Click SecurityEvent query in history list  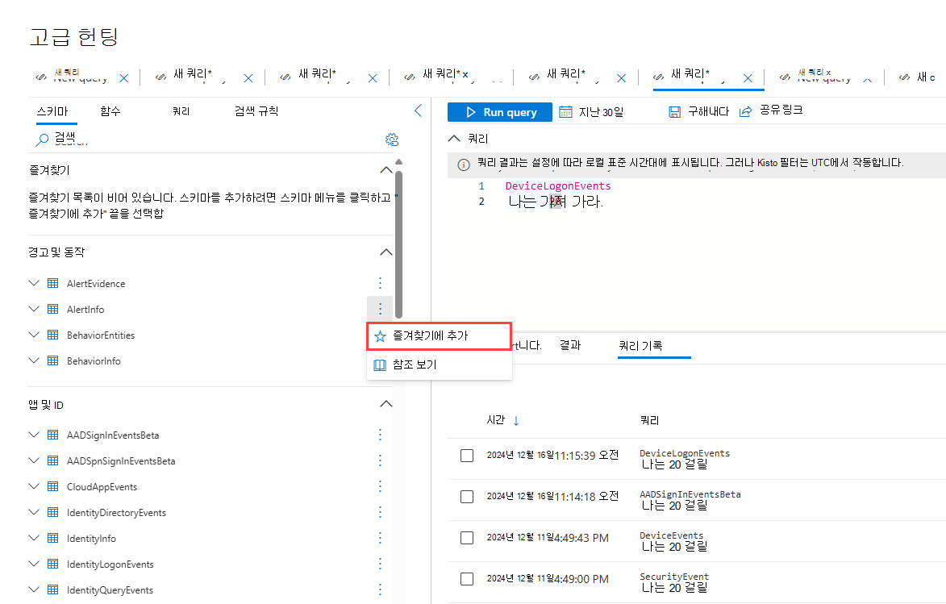pyautogui.click(x=674, y=577)
